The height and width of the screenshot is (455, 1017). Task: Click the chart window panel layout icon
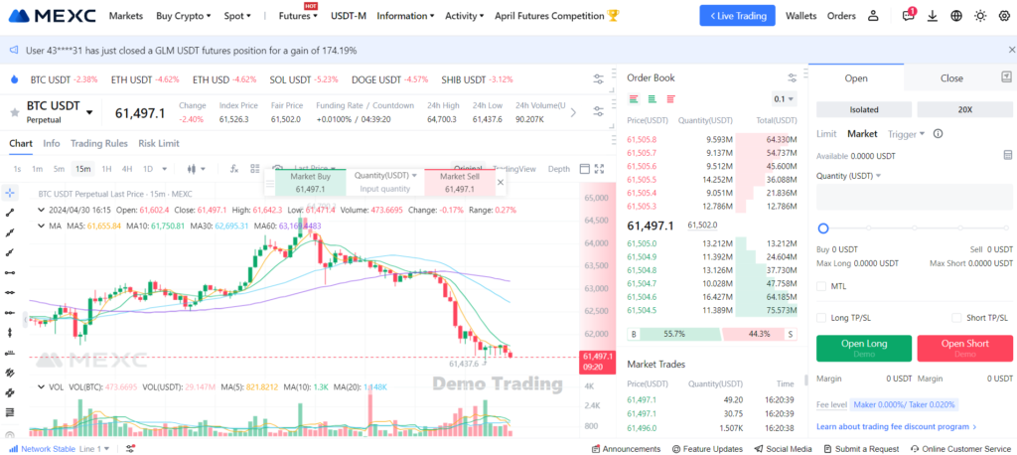coord(584,169)
